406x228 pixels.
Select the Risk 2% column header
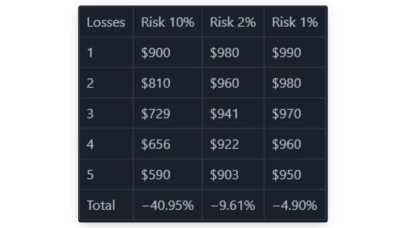(233, 22)
